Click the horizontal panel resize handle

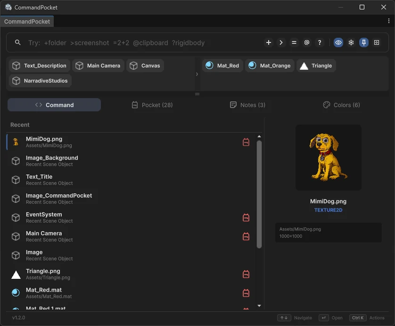[x=197, y=94]
